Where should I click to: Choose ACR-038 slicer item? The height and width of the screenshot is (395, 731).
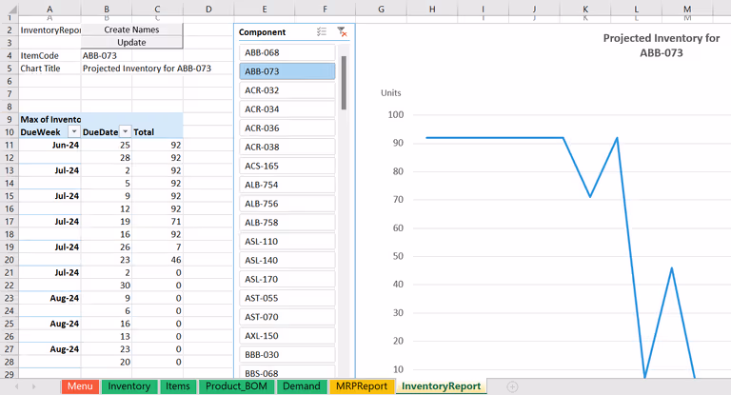[x=287, y=147]
